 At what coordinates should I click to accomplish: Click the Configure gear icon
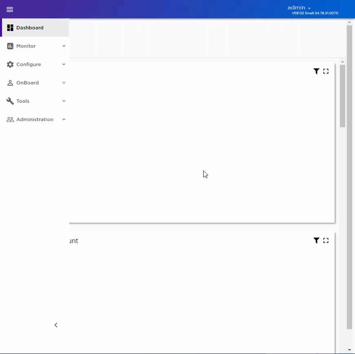click(x=10, y=64)
